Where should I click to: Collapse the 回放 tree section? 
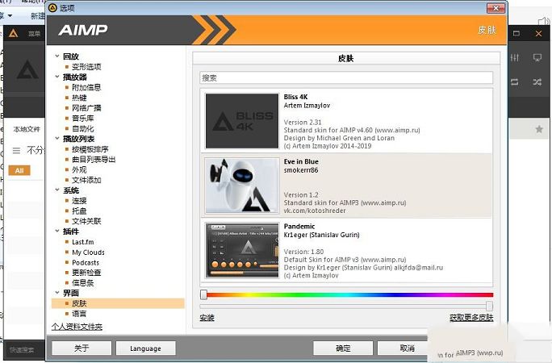(57, 56)
